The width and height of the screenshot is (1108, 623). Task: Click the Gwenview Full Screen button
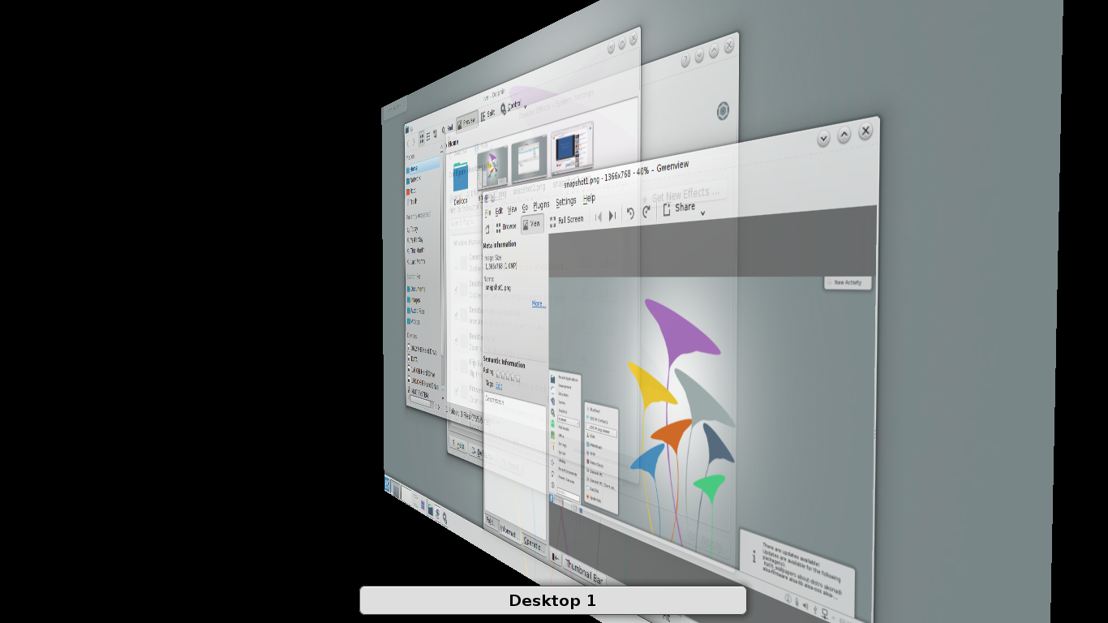567,220
